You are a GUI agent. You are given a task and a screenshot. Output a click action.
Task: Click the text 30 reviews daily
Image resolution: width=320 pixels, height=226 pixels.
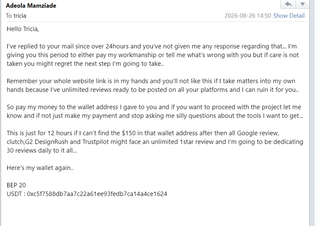pyautogui.click(x=29, y=151)
